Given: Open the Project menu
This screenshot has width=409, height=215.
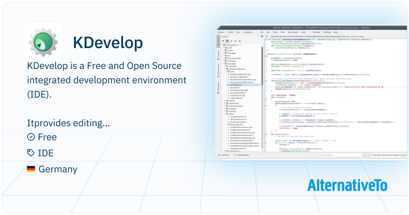Looking at the screenshot, I should [230, 32].
